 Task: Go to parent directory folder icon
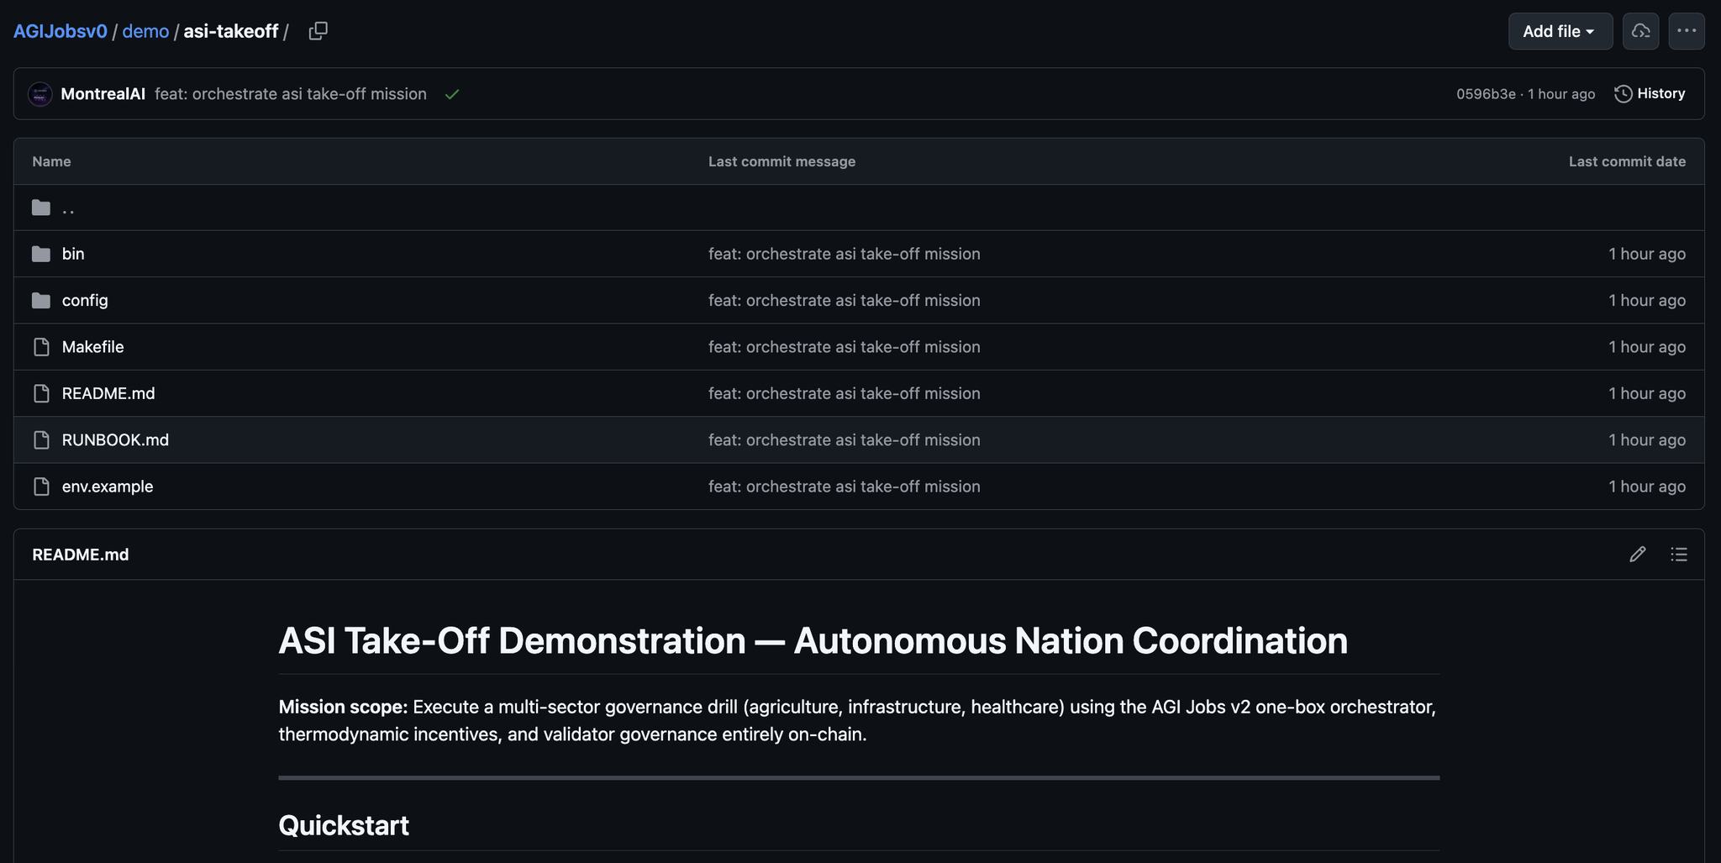tap(41, 208)
